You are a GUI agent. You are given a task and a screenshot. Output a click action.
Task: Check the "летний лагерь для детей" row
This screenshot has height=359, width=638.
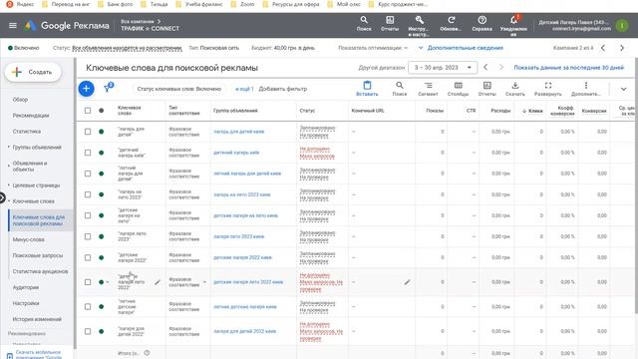(88, 174)
